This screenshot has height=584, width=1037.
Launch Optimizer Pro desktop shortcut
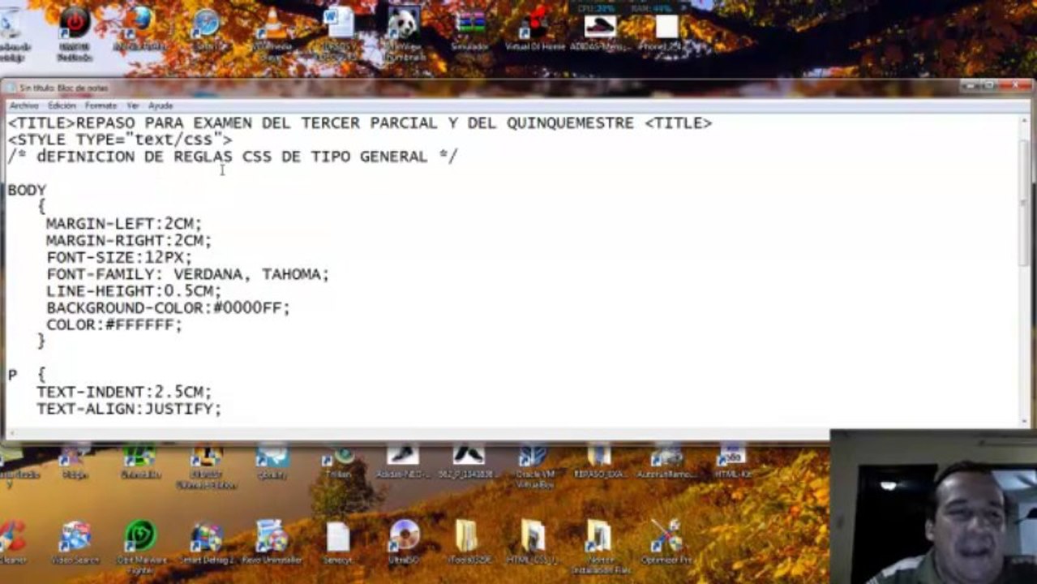(x=666, y=542)
